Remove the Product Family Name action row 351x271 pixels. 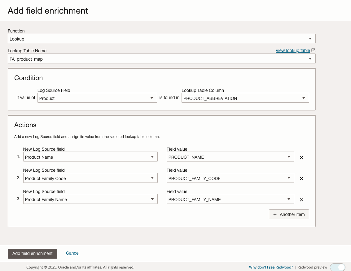(301, 200)
